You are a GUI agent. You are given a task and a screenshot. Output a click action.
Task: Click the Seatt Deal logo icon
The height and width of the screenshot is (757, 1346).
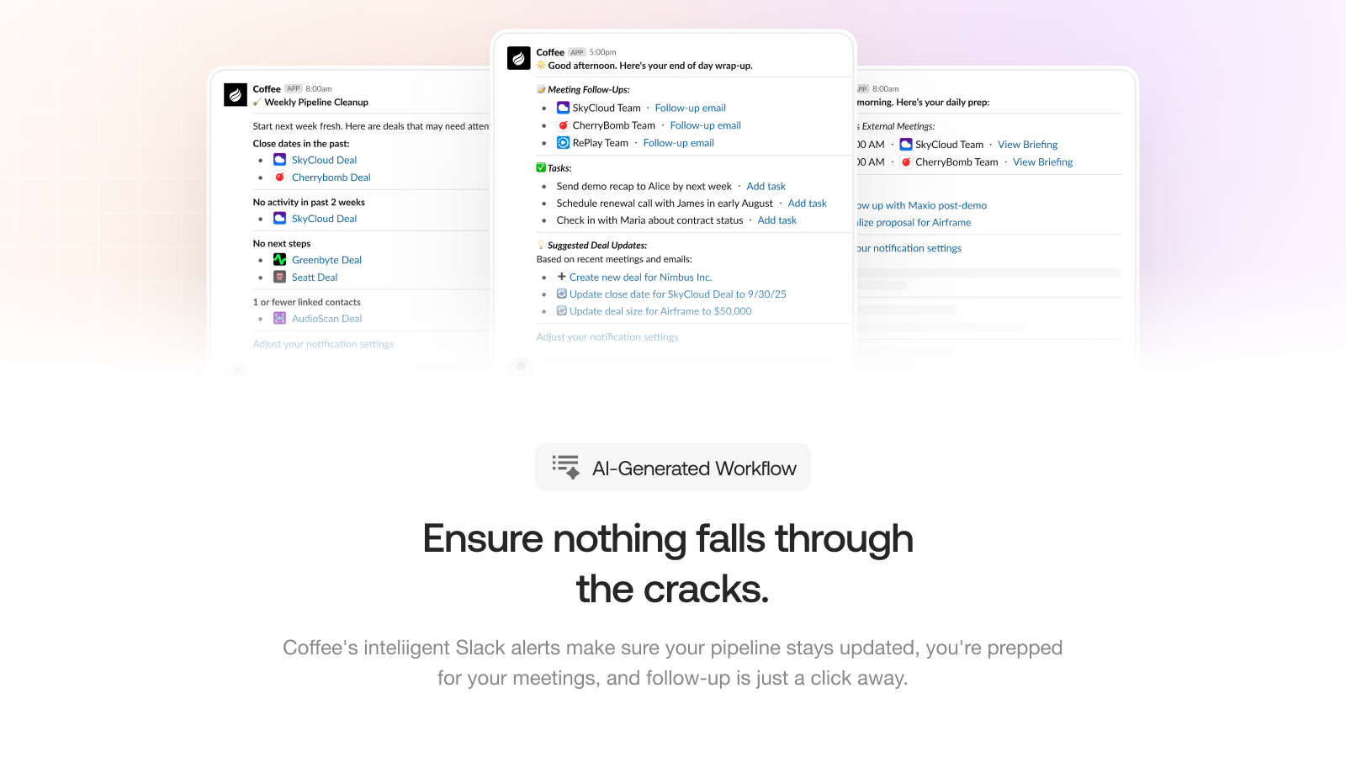pyautogui.click(x=279, y=277)
